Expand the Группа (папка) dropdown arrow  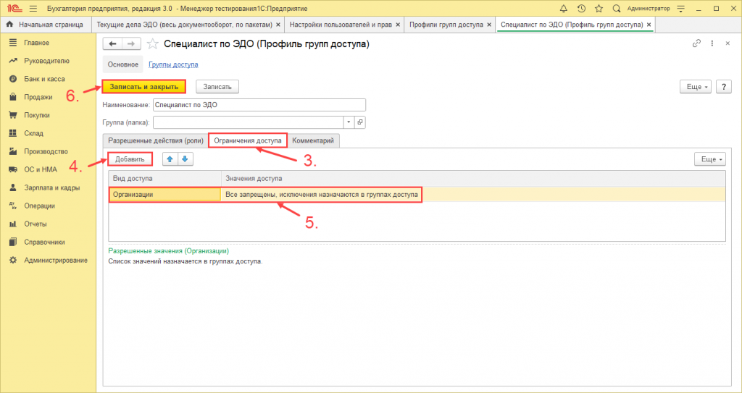pyautogui.click(x=349, y=122)
